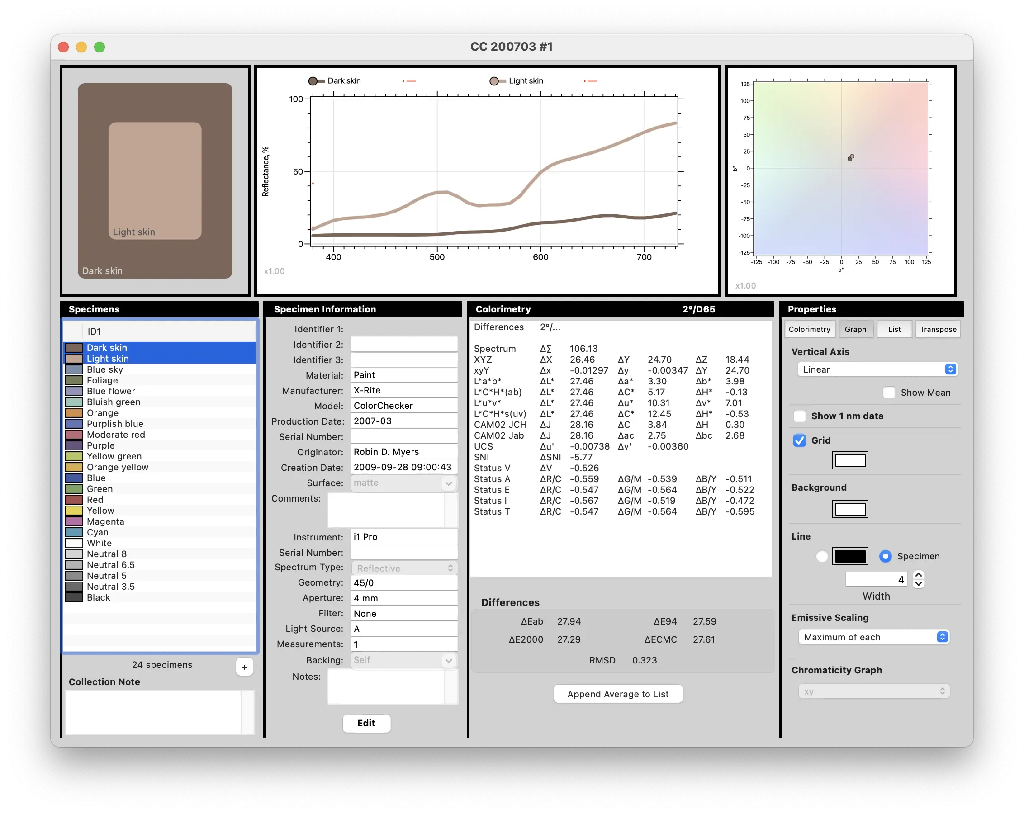Click the Yellow green specimen color icon

pos(74,456)
